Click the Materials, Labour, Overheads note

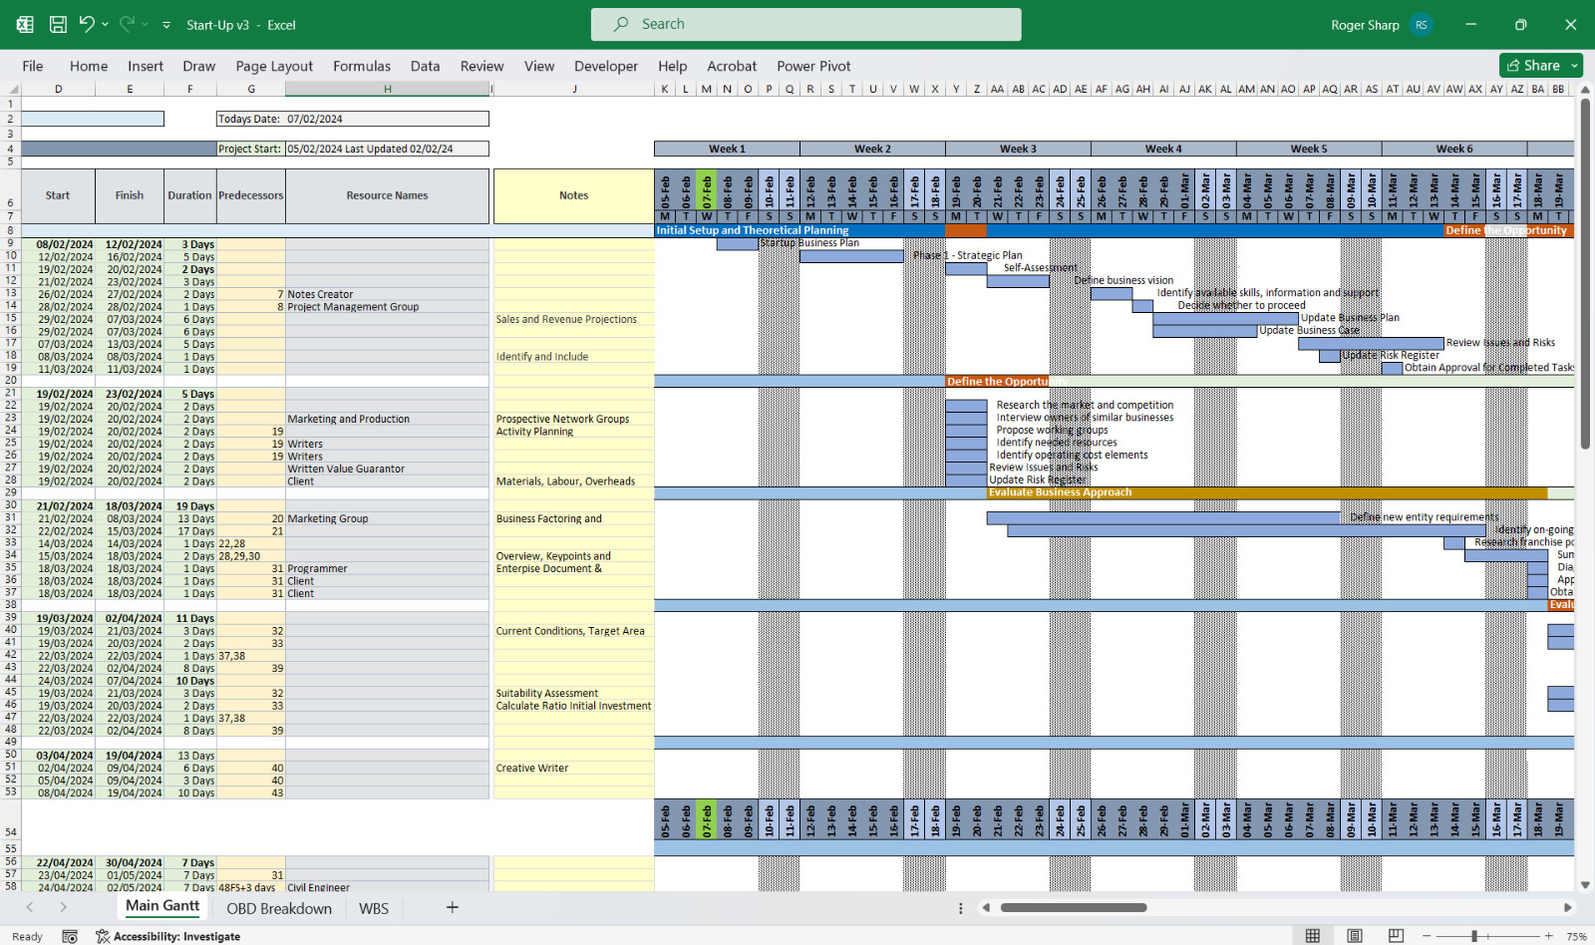[x=574, y=481]
